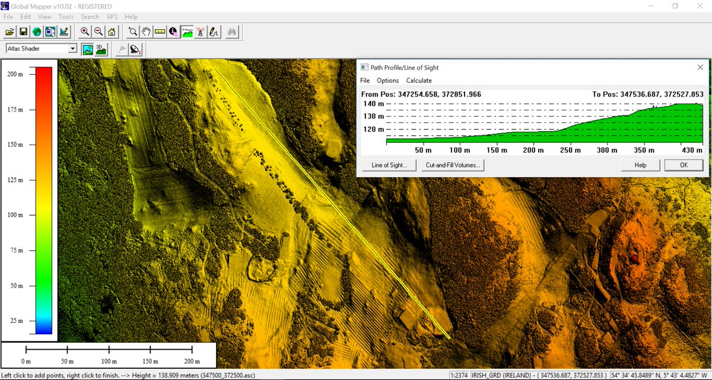Click OK in the Path Profile dialog
712x380 pixels.
pyautogui.click(x=684, y=165)
